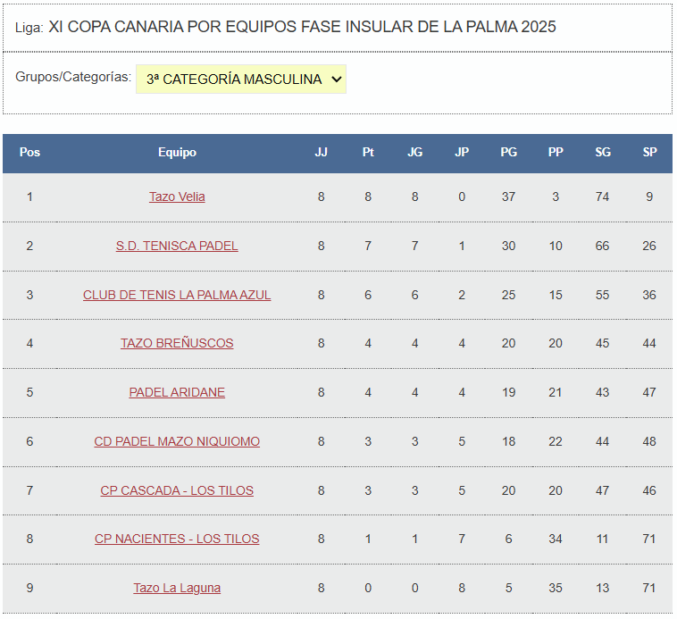This screenshot has height=619, width=677.
Task: Click the PG column header
Action: [508, 153]
